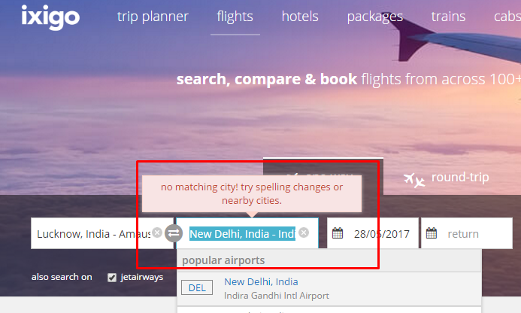Clear the Lucknow origin field

[x=157, y=232]
